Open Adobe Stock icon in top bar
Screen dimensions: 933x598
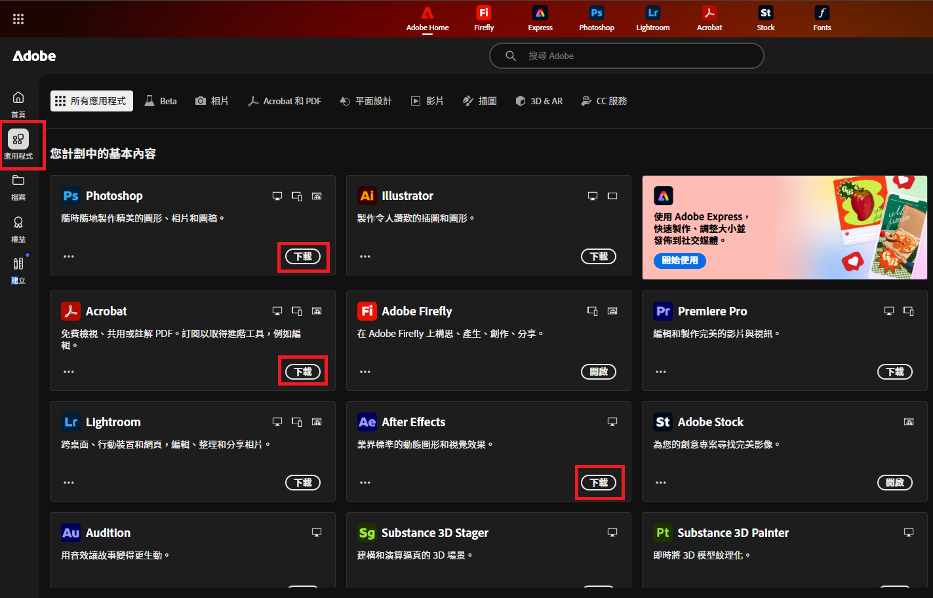coord(766,18)
